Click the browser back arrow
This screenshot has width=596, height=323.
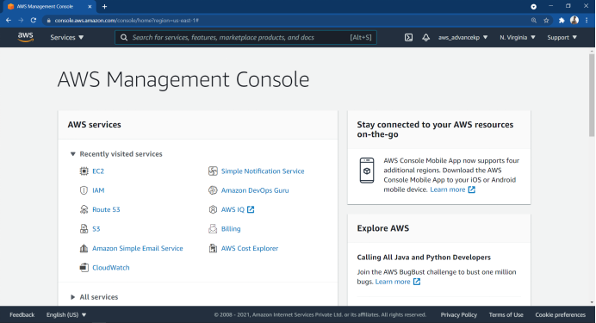click(x=9, y=20)
